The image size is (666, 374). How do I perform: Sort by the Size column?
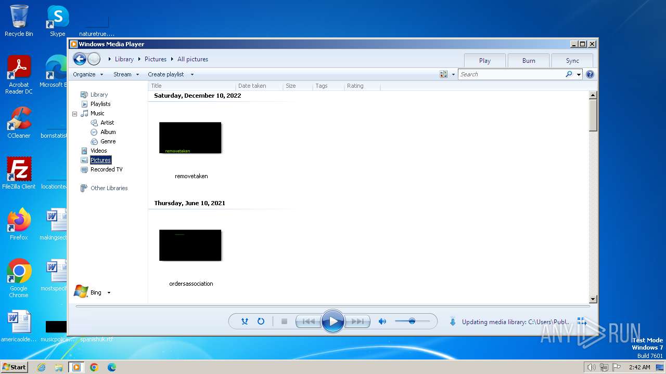click(x=298, y=86)
